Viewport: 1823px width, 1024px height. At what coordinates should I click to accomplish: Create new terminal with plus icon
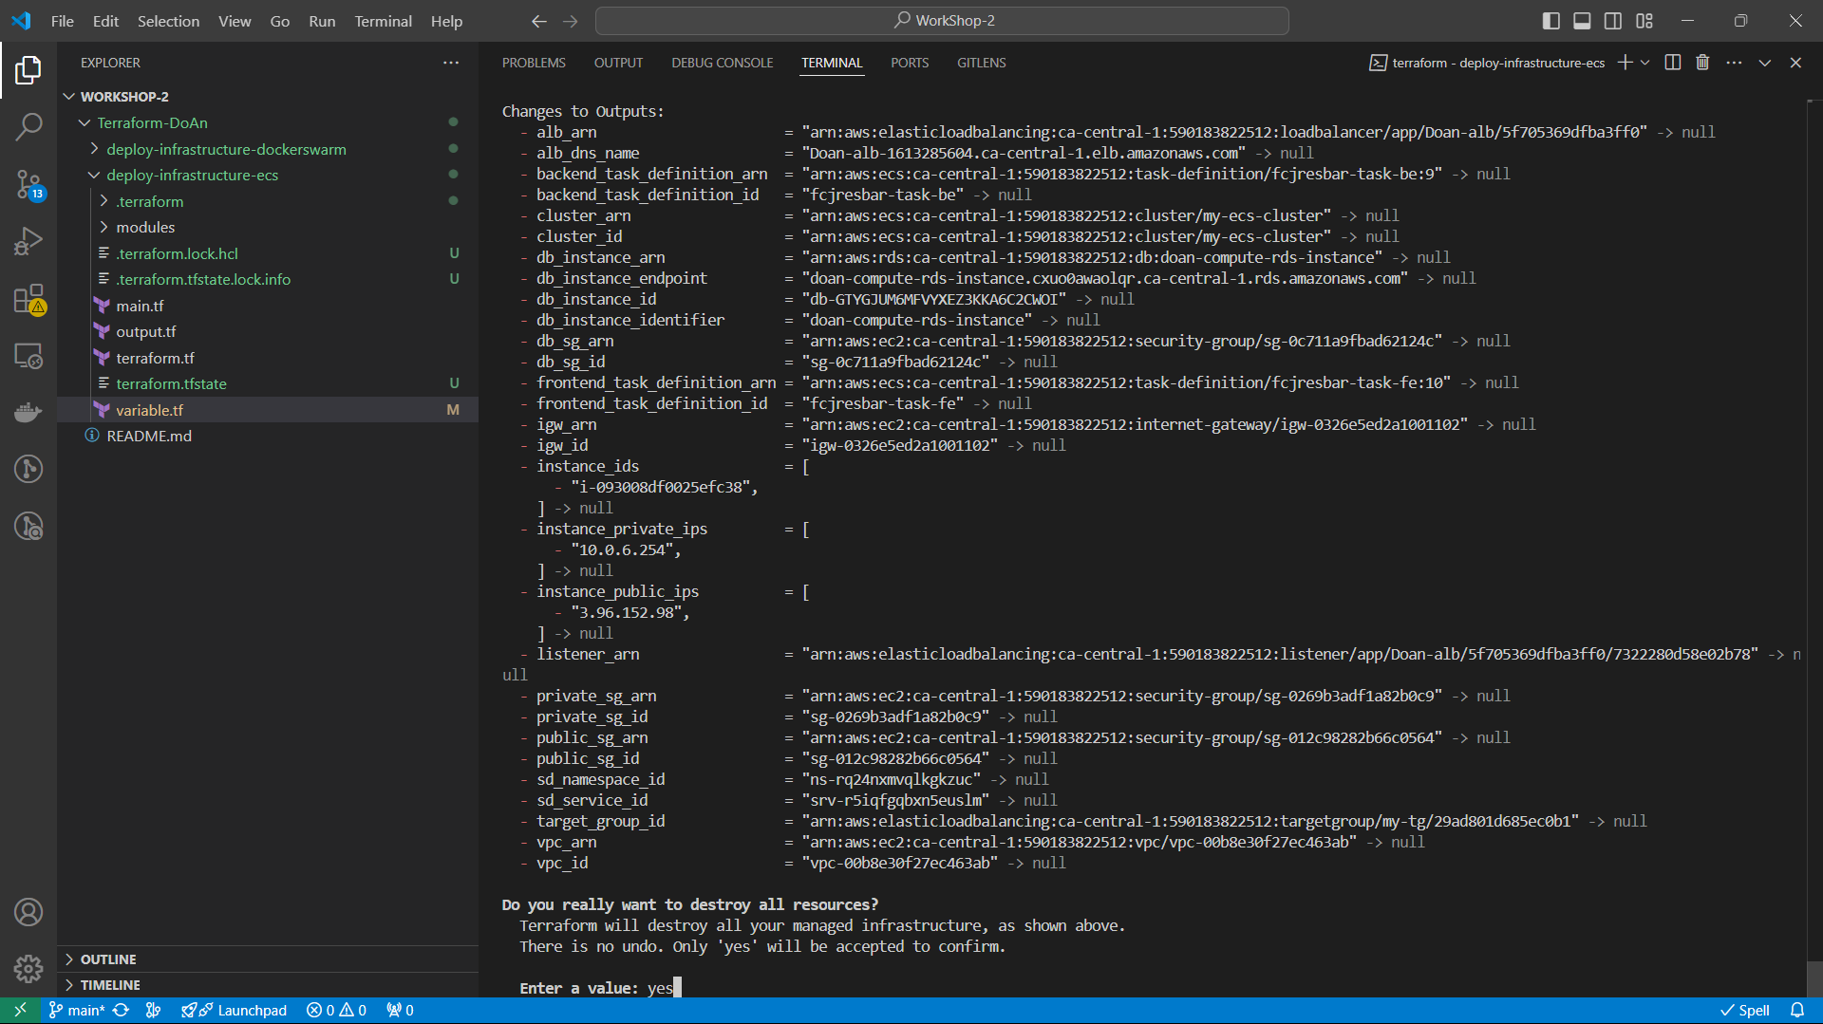click(x=1625, y=63)
